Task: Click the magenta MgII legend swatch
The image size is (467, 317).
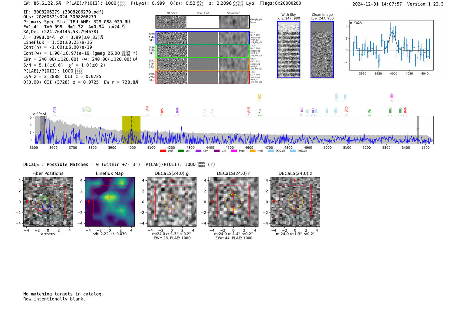Action: click(234, 151)
